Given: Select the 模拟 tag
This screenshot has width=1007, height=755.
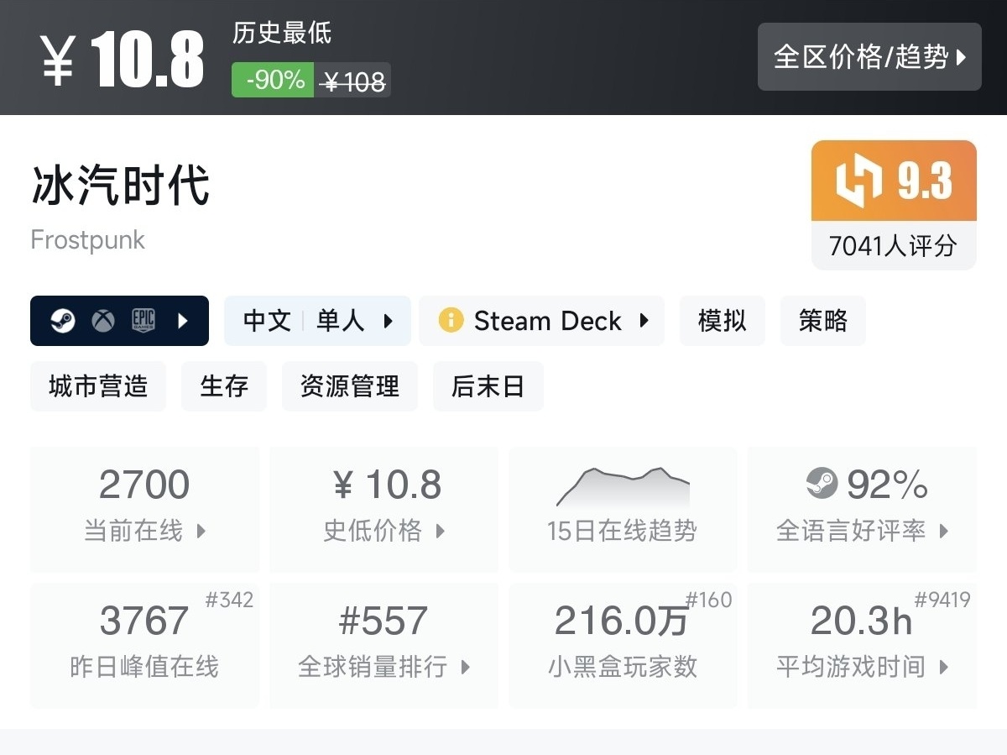Looking at the screenshot, I should (x=722, y=320).
